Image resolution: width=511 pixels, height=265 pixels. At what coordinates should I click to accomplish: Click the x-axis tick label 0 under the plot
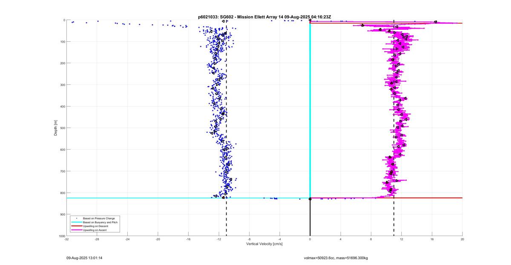click(310, 239)
